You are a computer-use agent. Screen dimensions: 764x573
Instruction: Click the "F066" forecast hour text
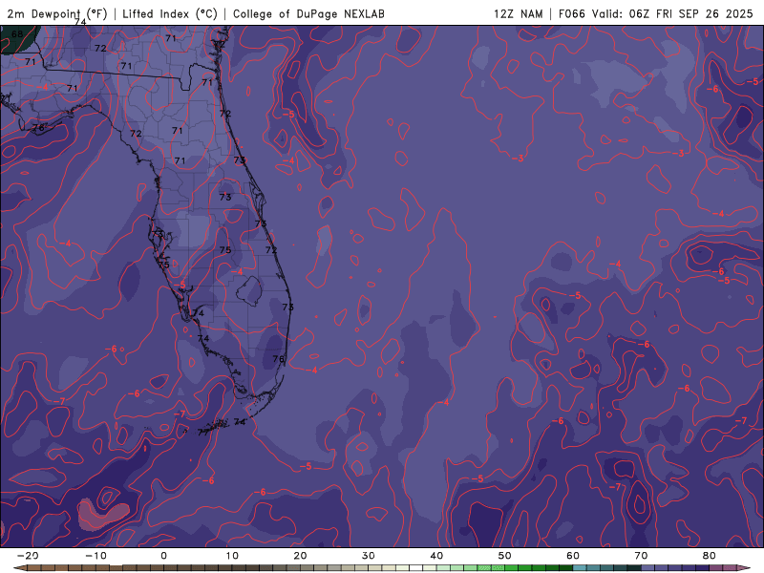(571, 13)
